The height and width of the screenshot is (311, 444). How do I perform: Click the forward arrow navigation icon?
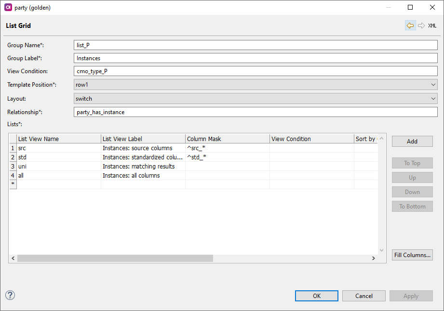[421, 26]
